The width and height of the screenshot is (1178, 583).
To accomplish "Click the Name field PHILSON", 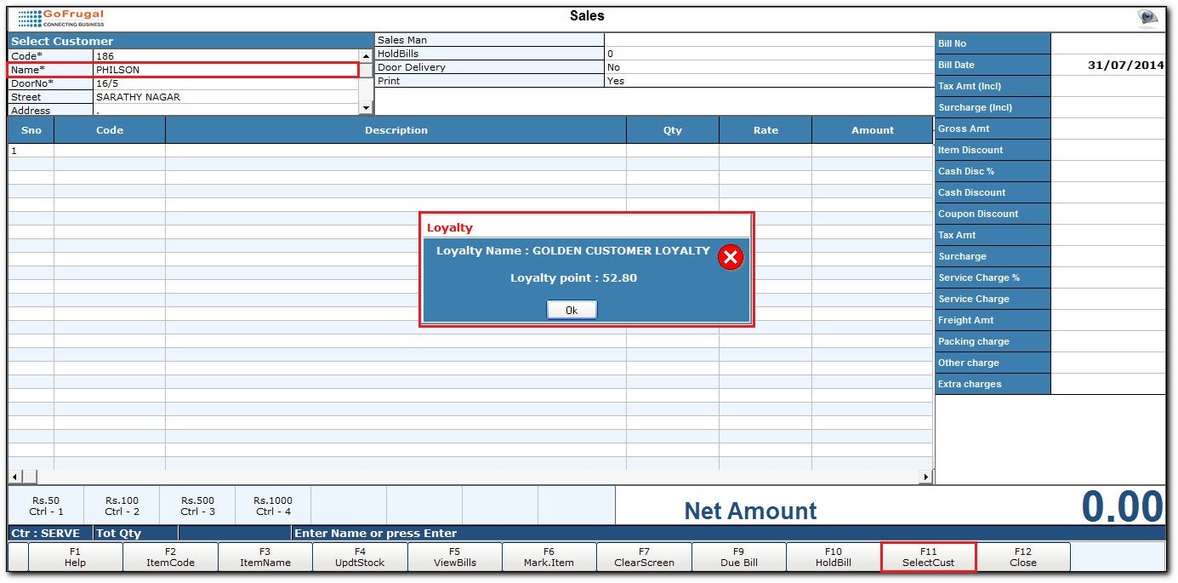I will [226, 70].
